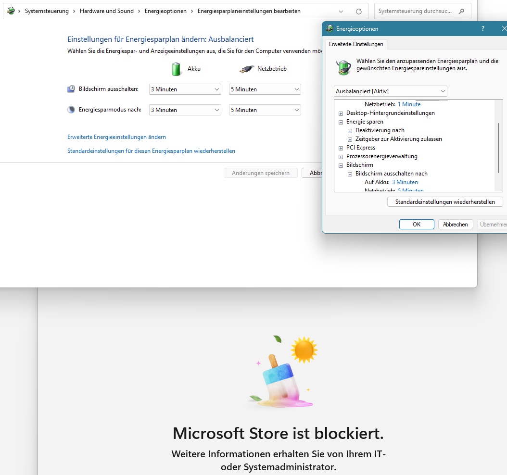The width and height of the screenshot is (507, 475).
Task: Select PCI Express tree label
Action: pos(360,148)
